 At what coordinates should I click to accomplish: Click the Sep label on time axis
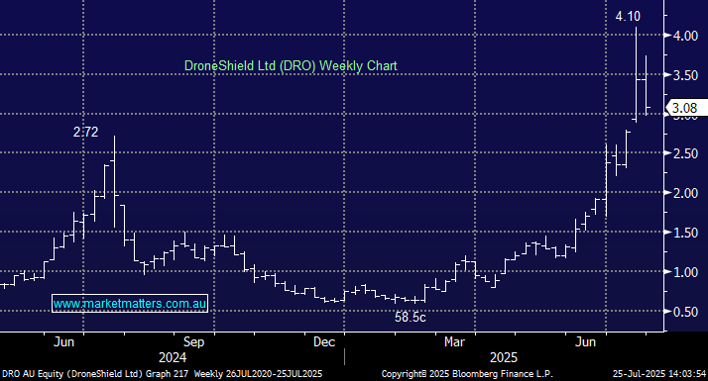[193, 342]
